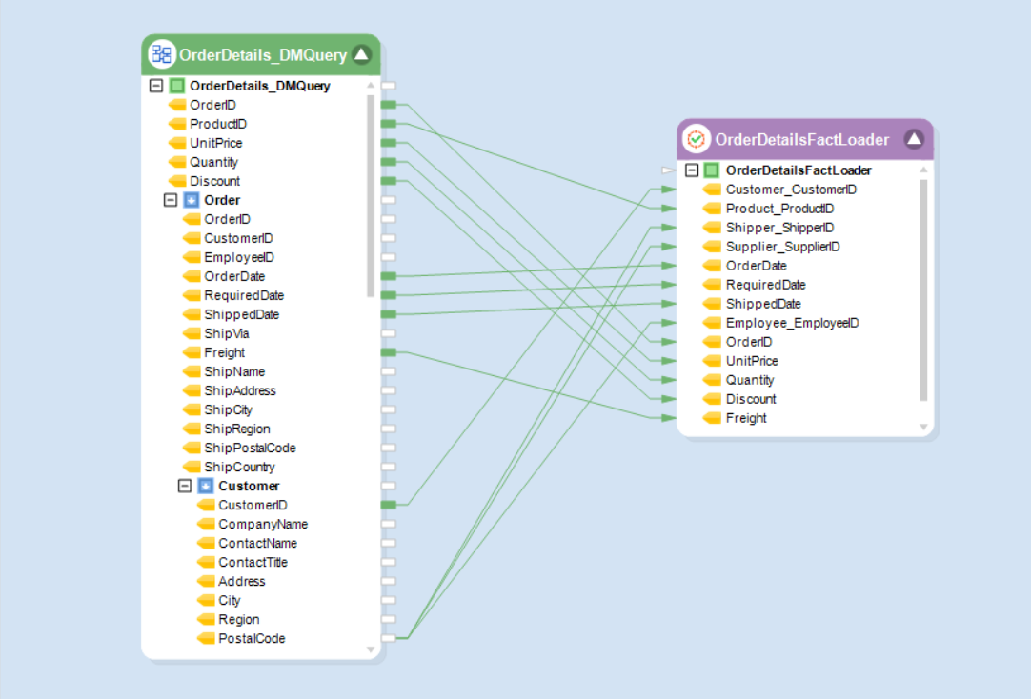This screenshot has width=1031, height=699.
Task: Click the output port of ShipVia field
Action: pyautogui.click(x=389, y=333)
